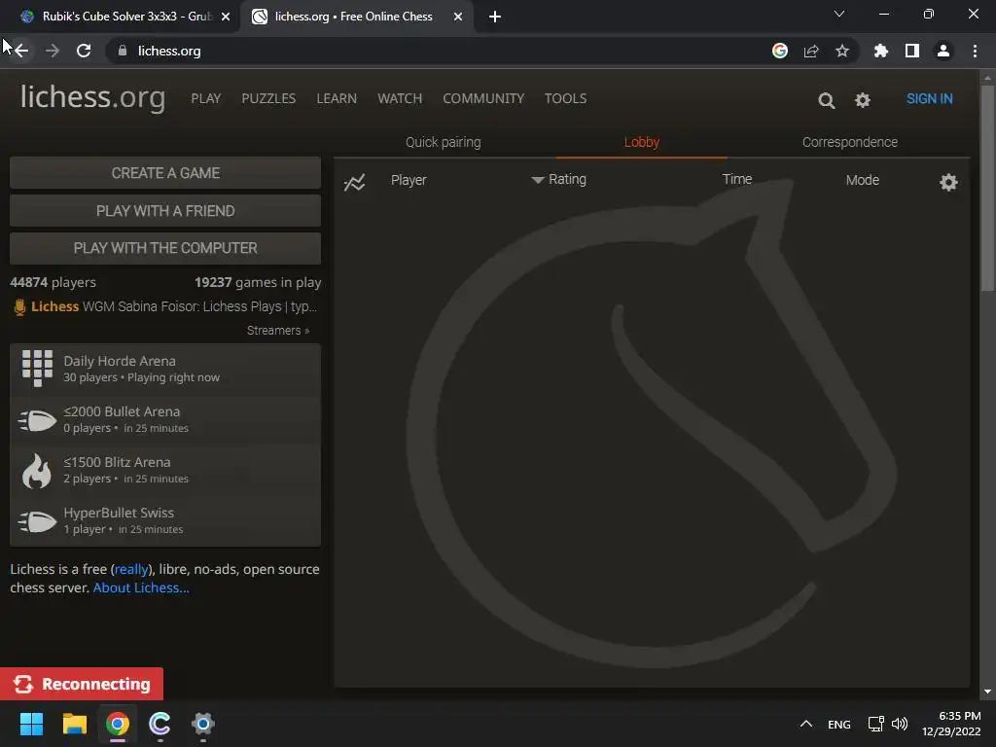Image resolution: width=996 pixels, height=747 pixels.
Task: Open the COMMUNITY menu
Action: pyautogui.click(x=483, y=98)
